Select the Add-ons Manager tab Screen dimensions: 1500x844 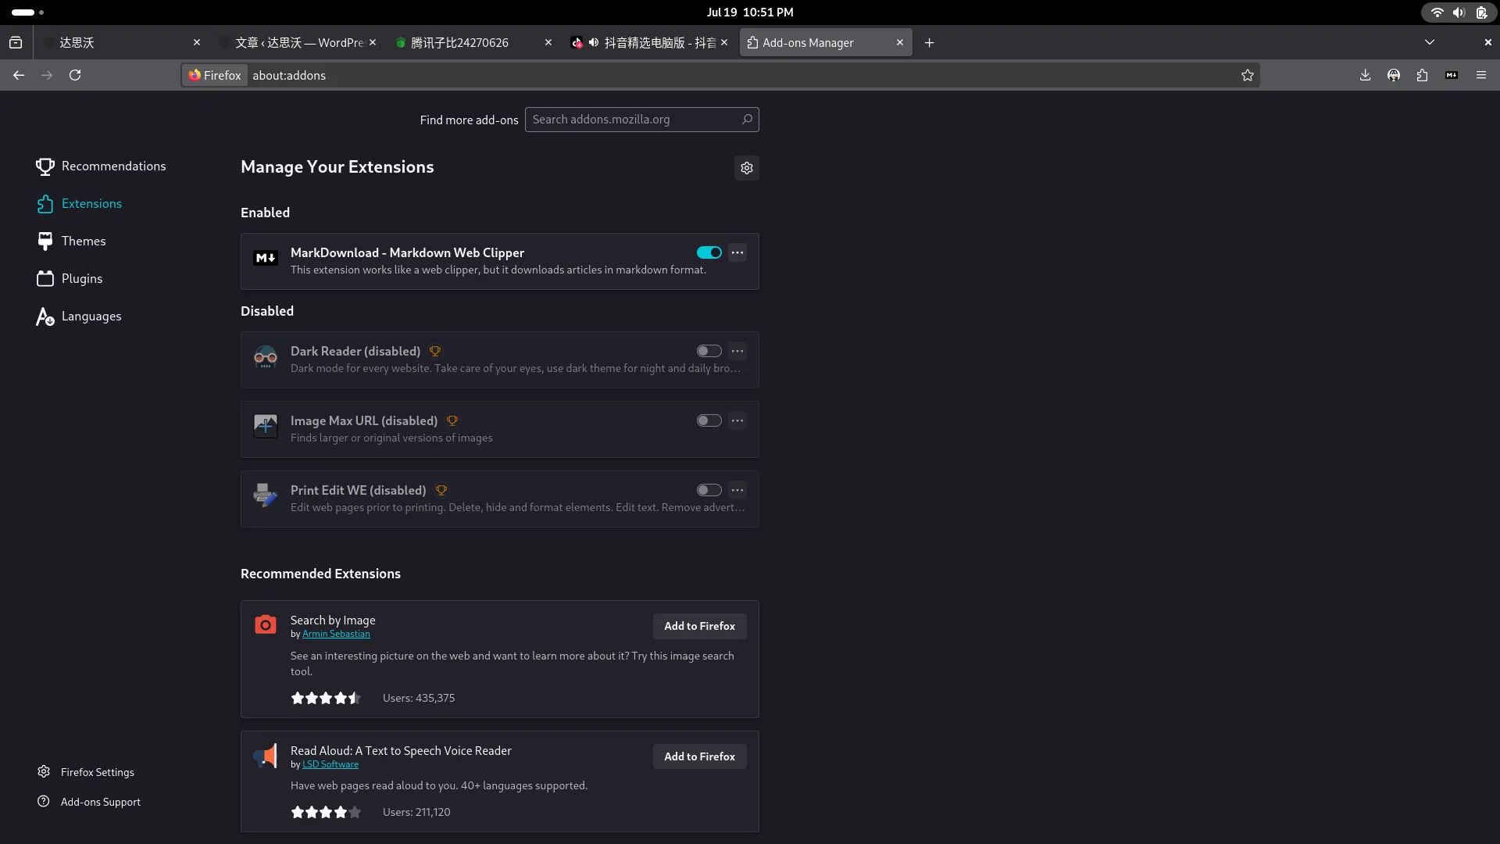tap(826, 43)
